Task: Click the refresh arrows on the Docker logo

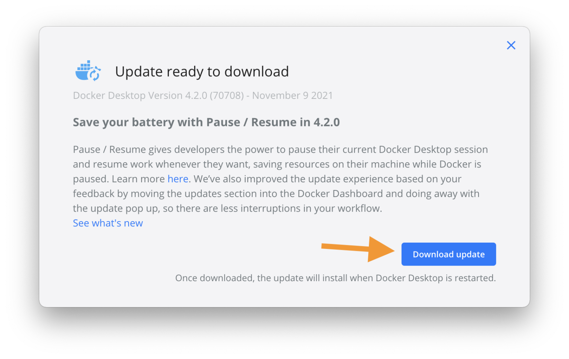Action: pos(95,73)
